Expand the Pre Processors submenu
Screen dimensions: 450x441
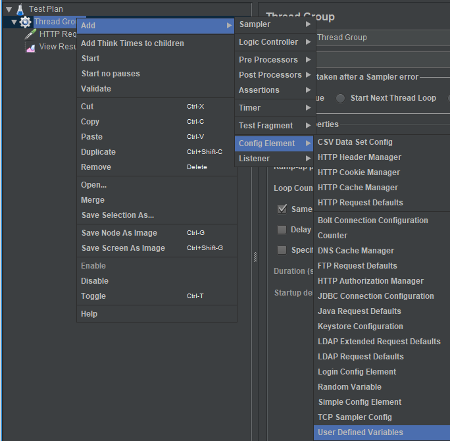pyautogui.click(x=275, y=60)
